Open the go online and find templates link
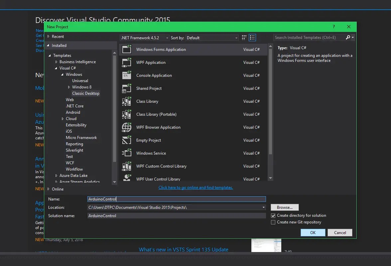The height and width of the screenshot is (266, 391). (x=195, y=188)
